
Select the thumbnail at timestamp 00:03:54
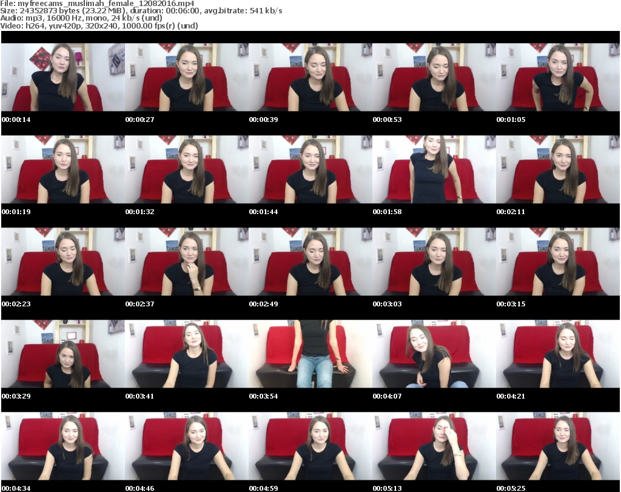[x=310, y=354]
